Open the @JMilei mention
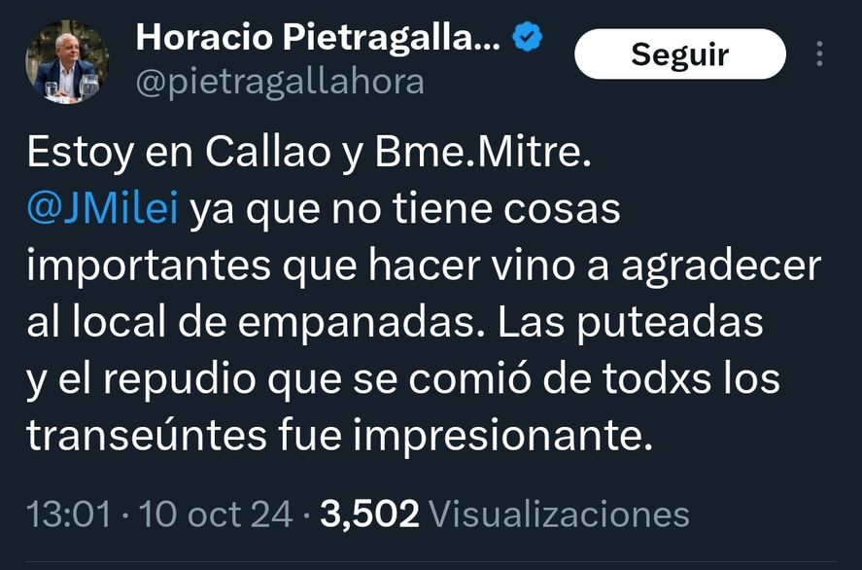Screen dimensions: 862x570 (103, 209)
